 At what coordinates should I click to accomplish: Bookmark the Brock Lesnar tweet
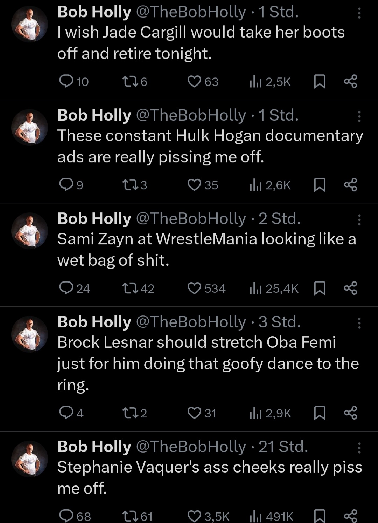point(320,413)
